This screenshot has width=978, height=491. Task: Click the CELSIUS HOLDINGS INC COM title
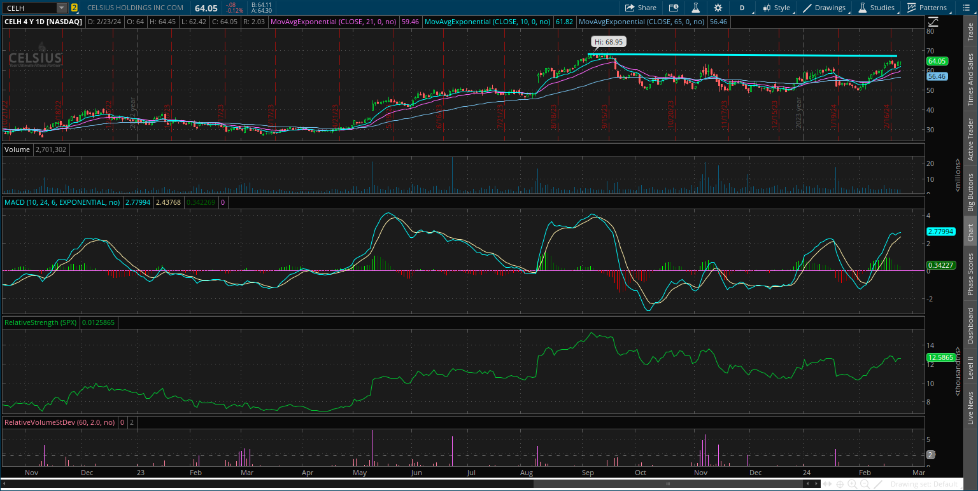[135, 8]
